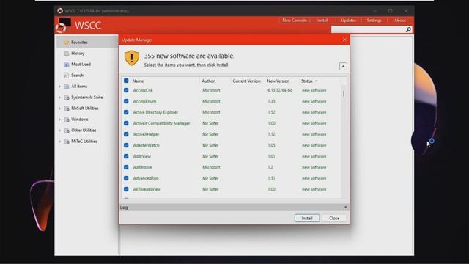The height and width of the screenshot is (264, 469).
Task: Collapse the update list with header chevron
Action: point(343,67)
